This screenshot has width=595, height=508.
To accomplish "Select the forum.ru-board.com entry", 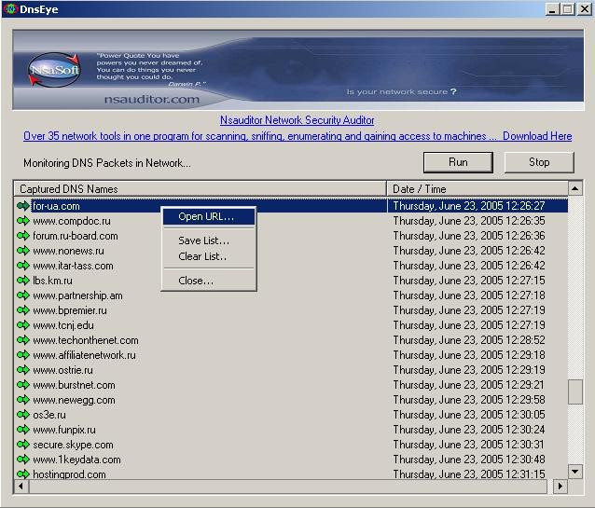I will [76, 236].
